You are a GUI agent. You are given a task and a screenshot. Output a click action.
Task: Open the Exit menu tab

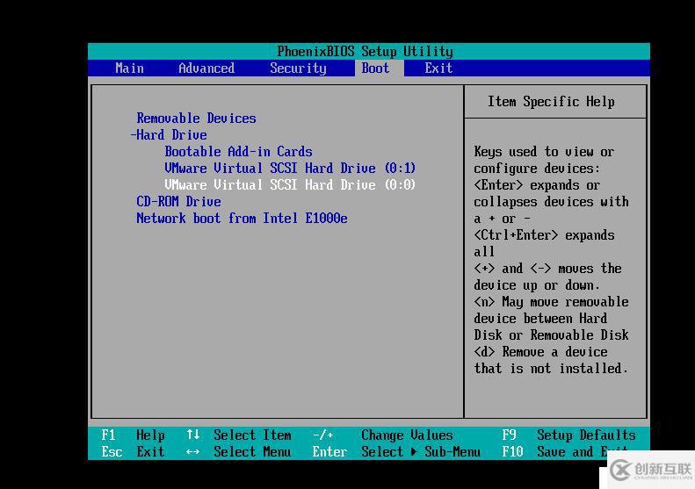coord(438,68)
